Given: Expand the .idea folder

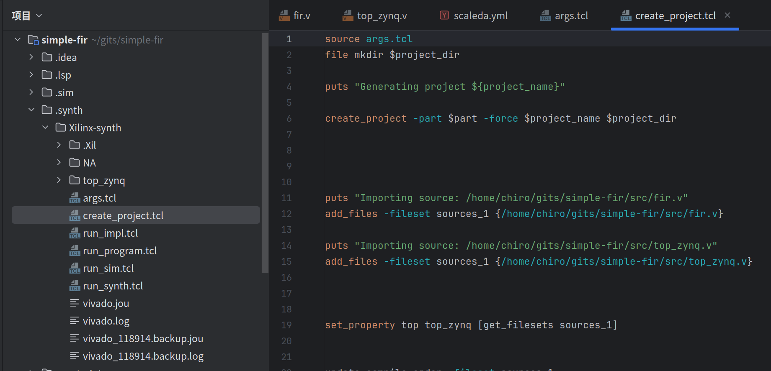Looking at the screenshot, I should [x=31, y=57].
